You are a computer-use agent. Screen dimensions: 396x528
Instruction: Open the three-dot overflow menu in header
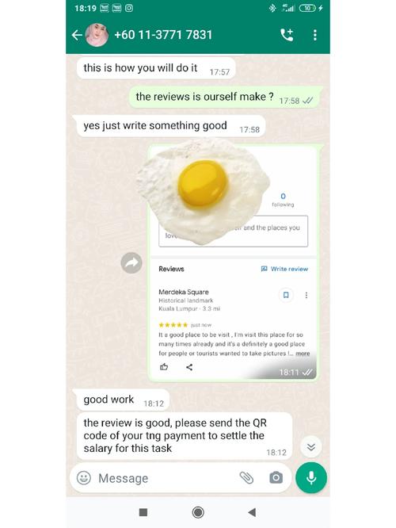(x=315, y=35)
